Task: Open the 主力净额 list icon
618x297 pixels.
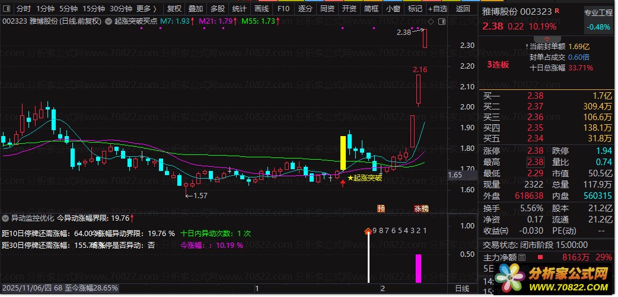Action: click(522, 258)
